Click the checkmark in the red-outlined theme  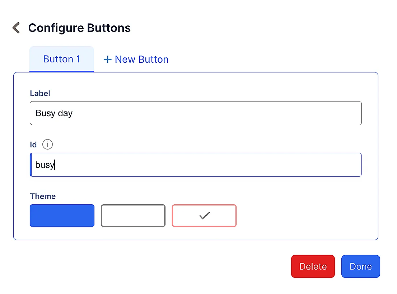click(204, 215)
